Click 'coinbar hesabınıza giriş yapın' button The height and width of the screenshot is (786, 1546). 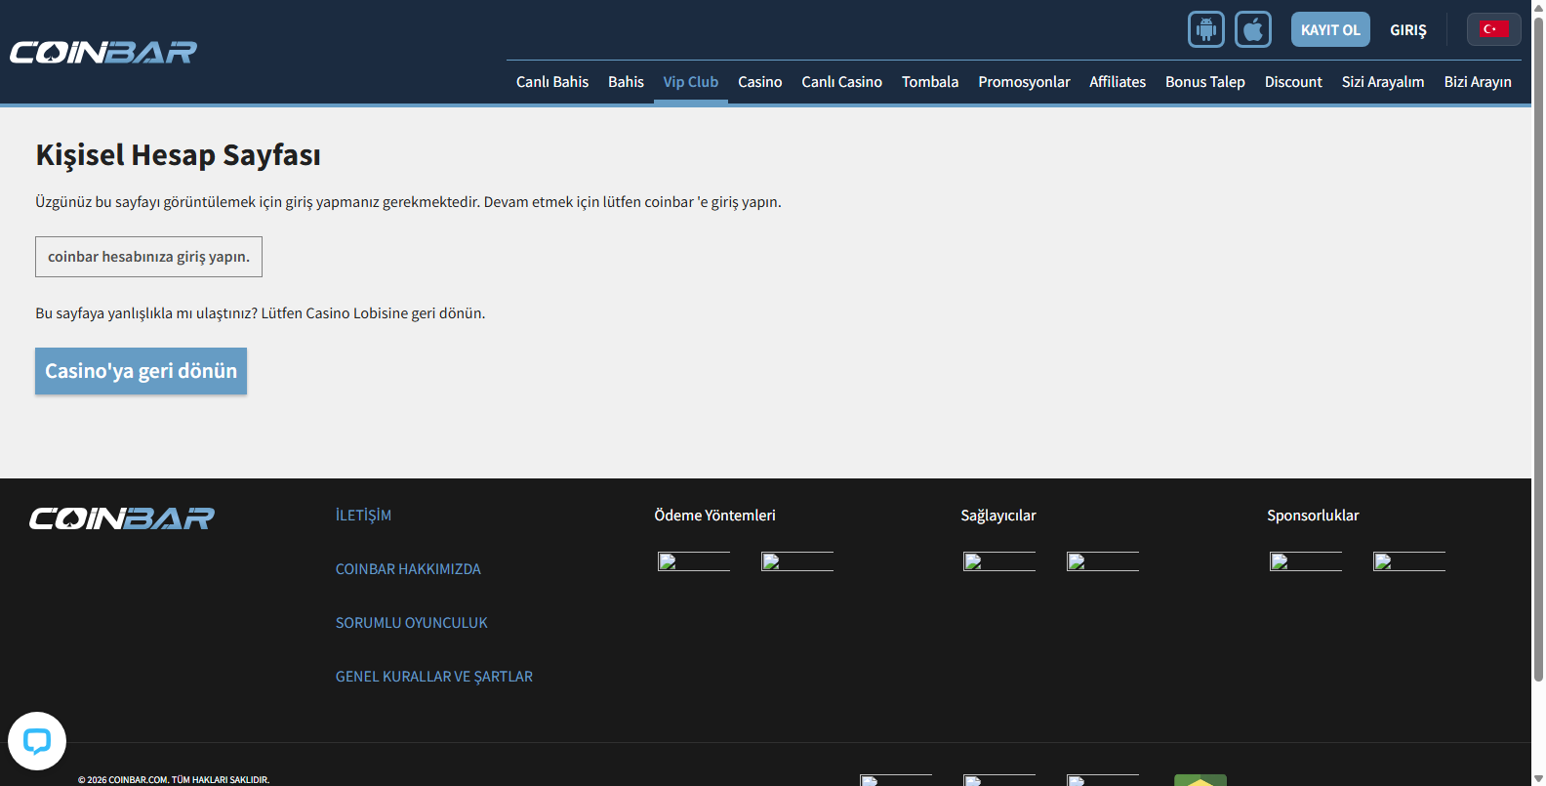coord(148,257)
